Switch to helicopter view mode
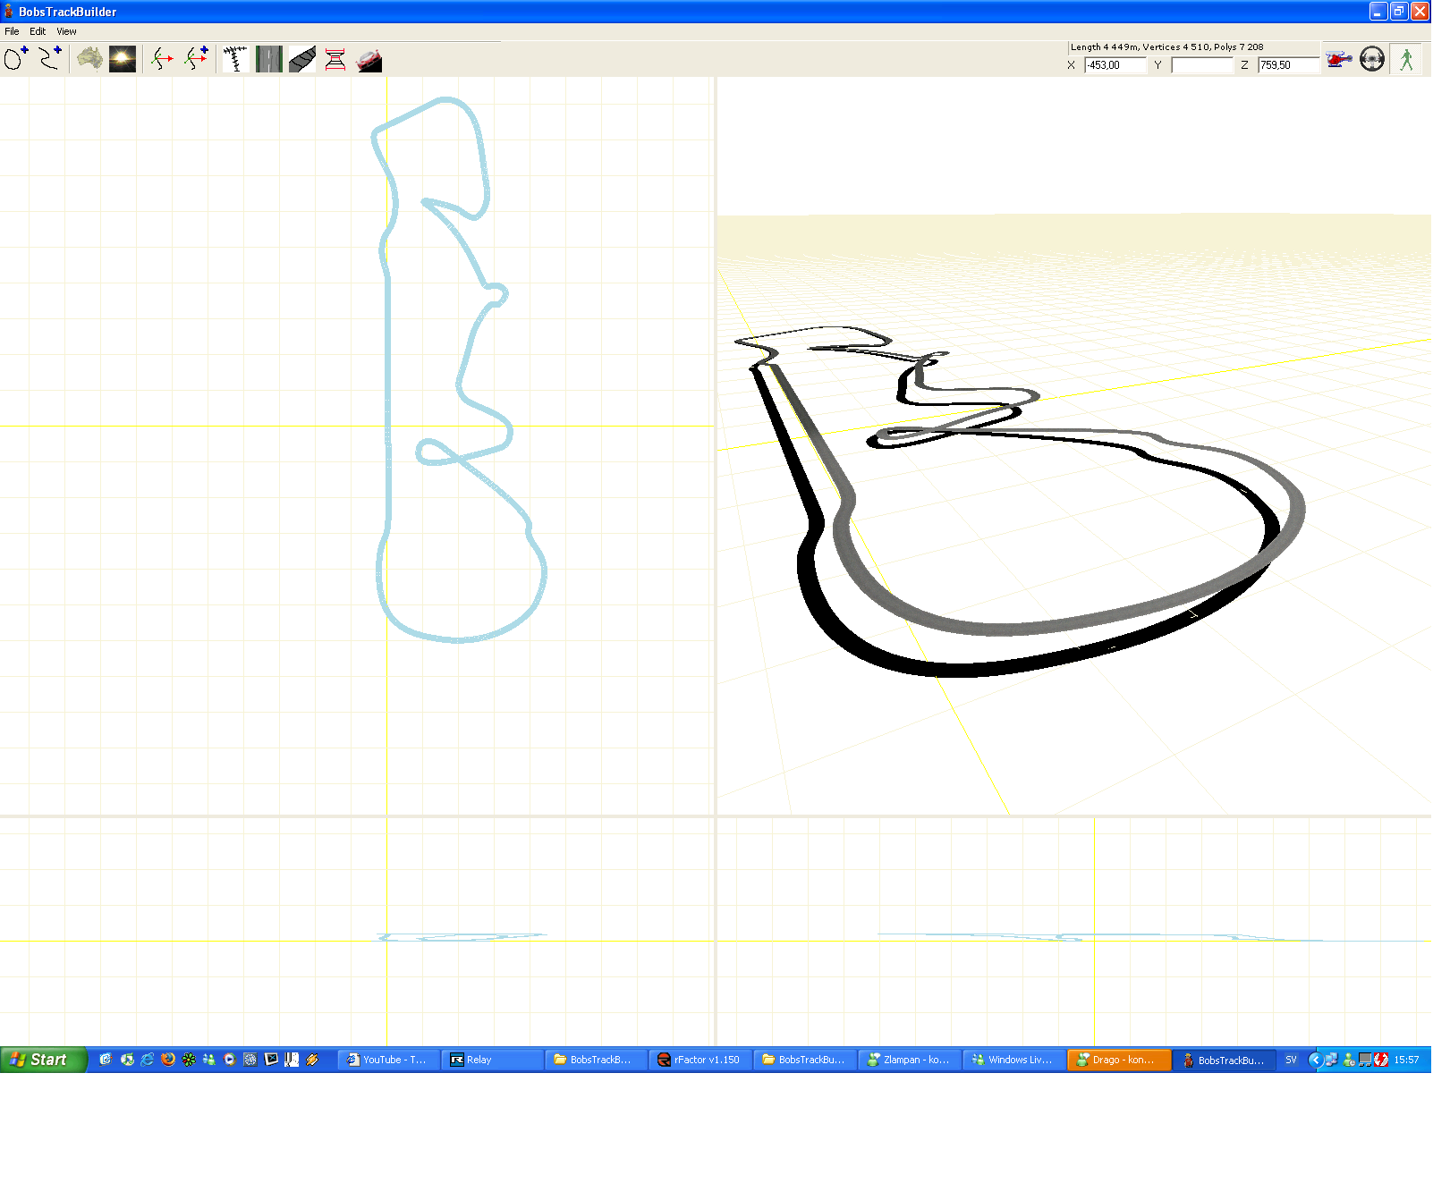 coord(1338,59)
